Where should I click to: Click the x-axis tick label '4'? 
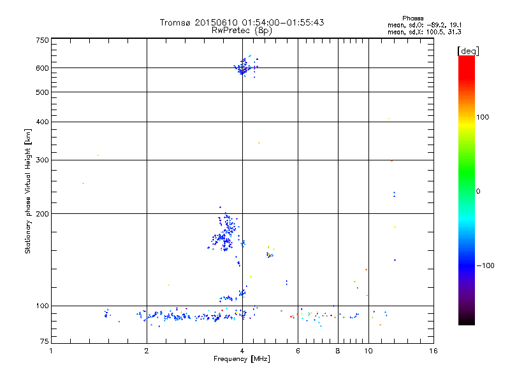(x=242, y=351)
